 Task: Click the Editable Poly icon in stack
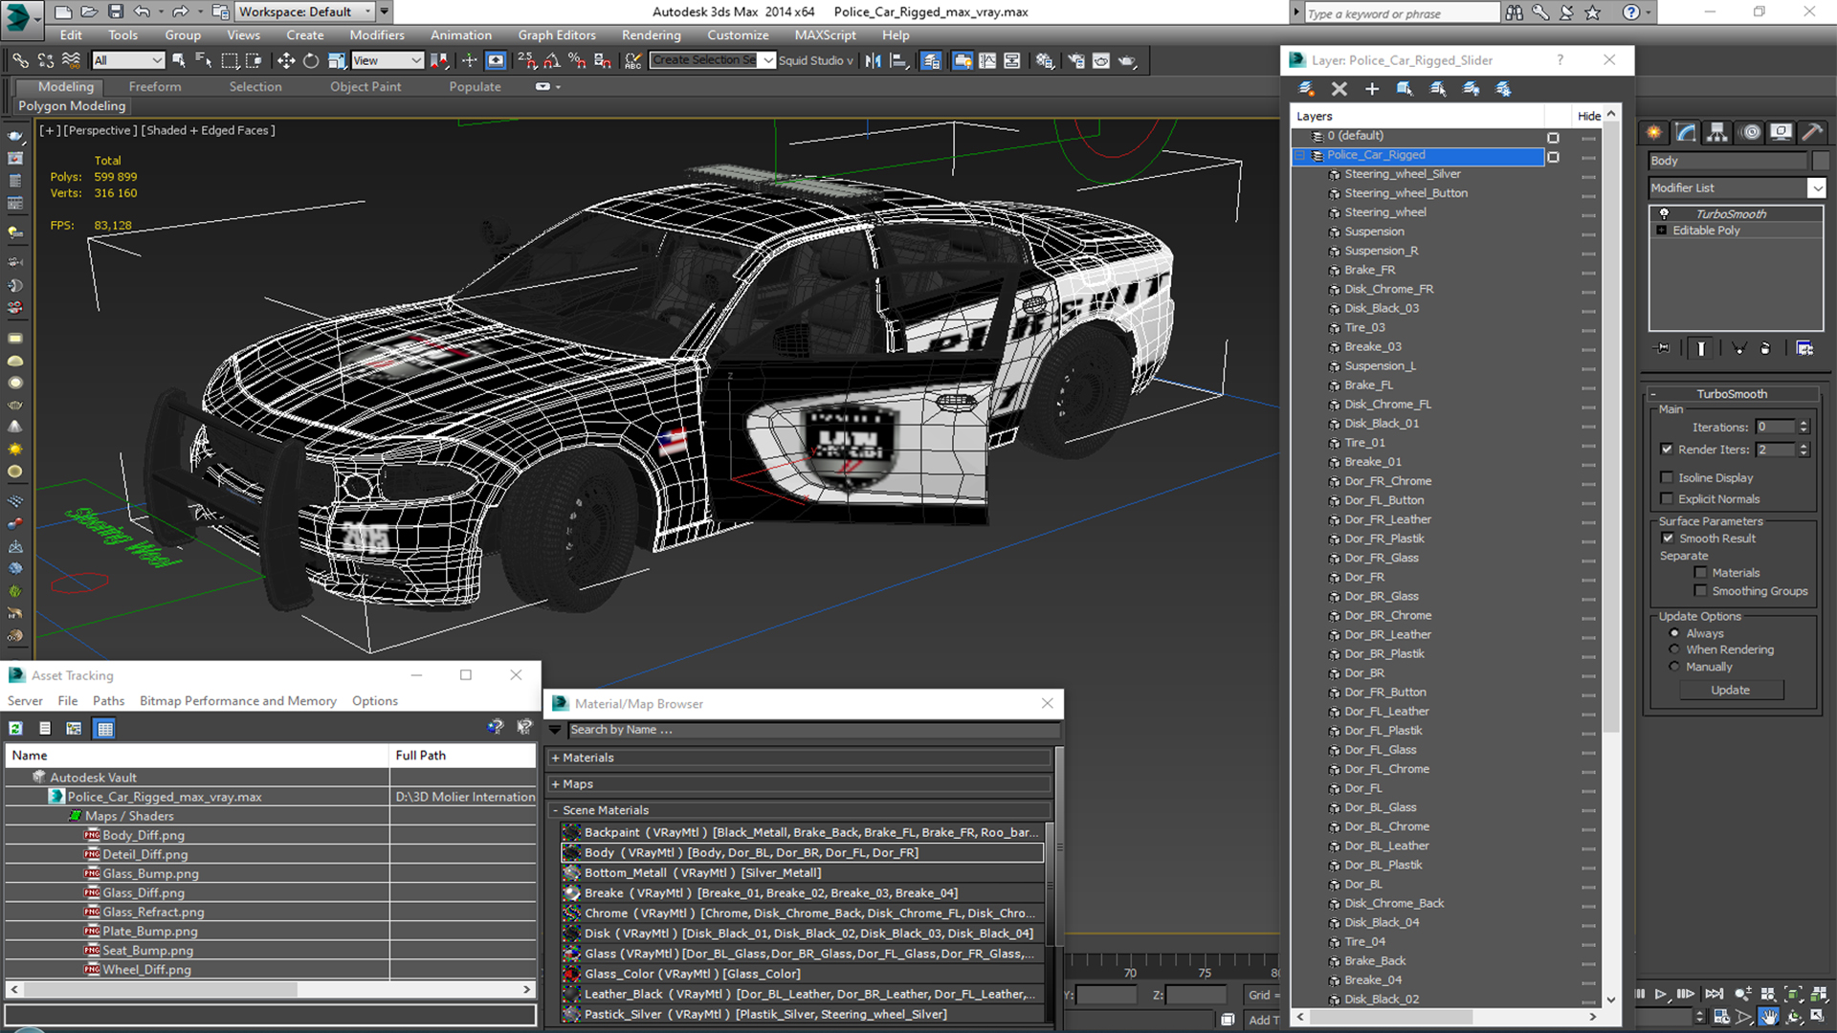(x=1664, y=231)
